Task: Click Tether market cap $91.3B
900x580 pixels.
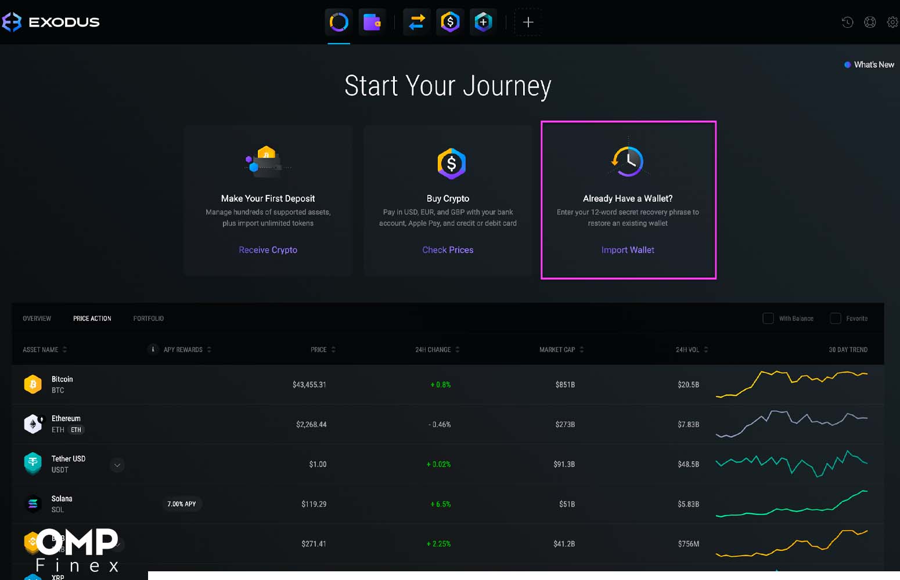Action: pos(564,464)
